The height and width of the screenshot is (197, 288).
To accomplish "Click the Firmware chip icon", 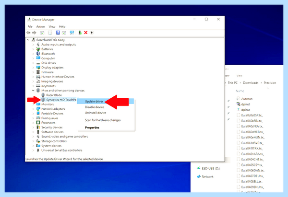I will [38, 72].
